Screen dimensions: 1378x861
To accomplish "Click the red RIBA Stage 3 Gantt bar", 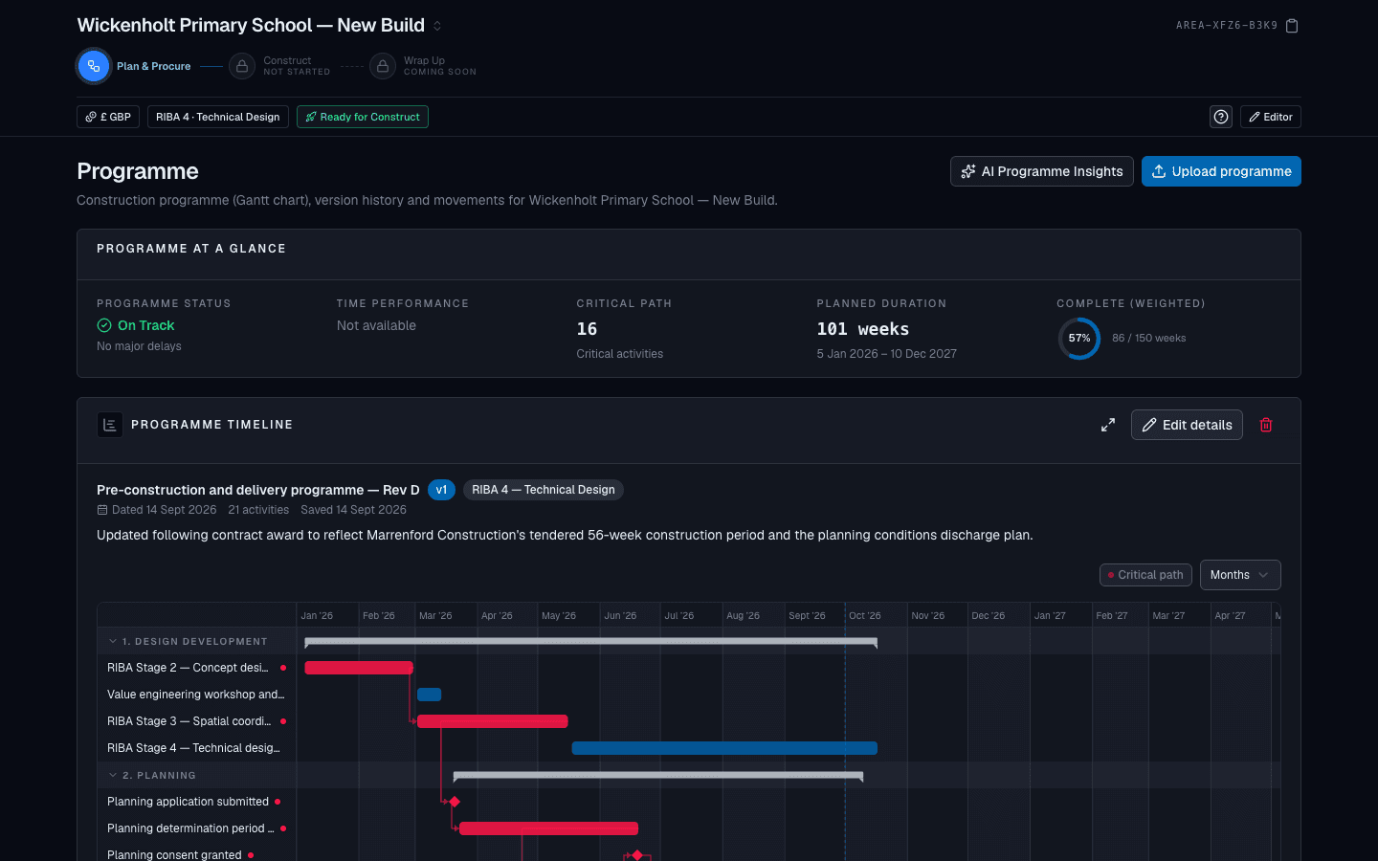I will [x=493, y=721].
